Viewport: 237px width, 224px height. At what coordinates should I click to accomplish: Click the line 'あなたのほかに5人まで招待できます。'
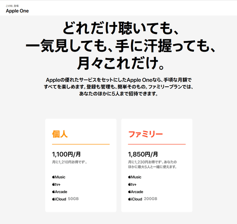coord(118,94)
